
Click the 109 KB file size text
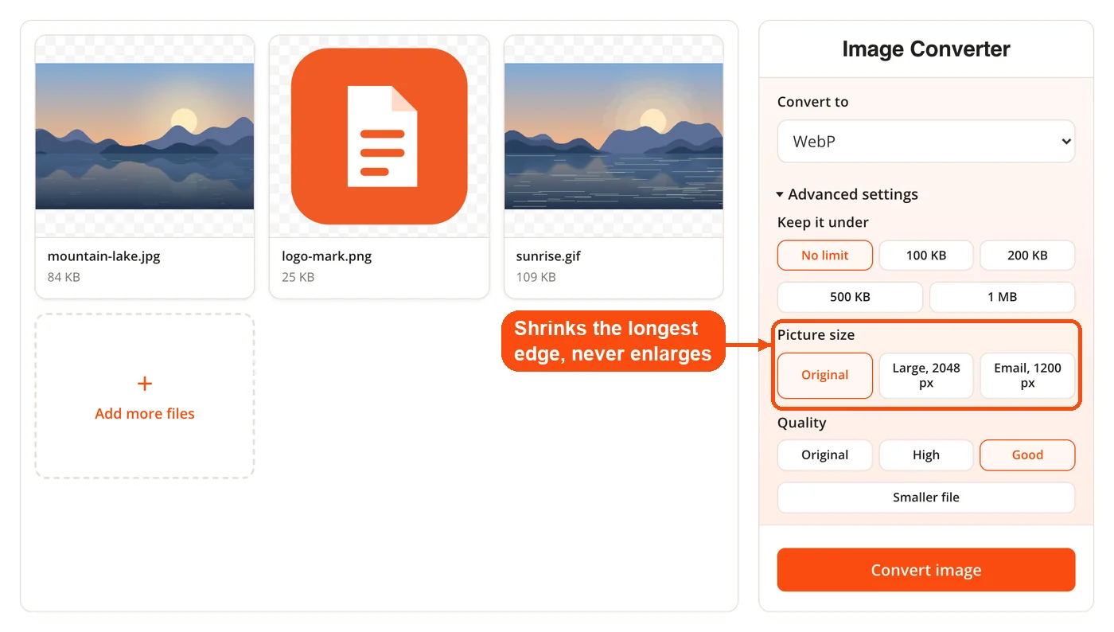[536, 277]
